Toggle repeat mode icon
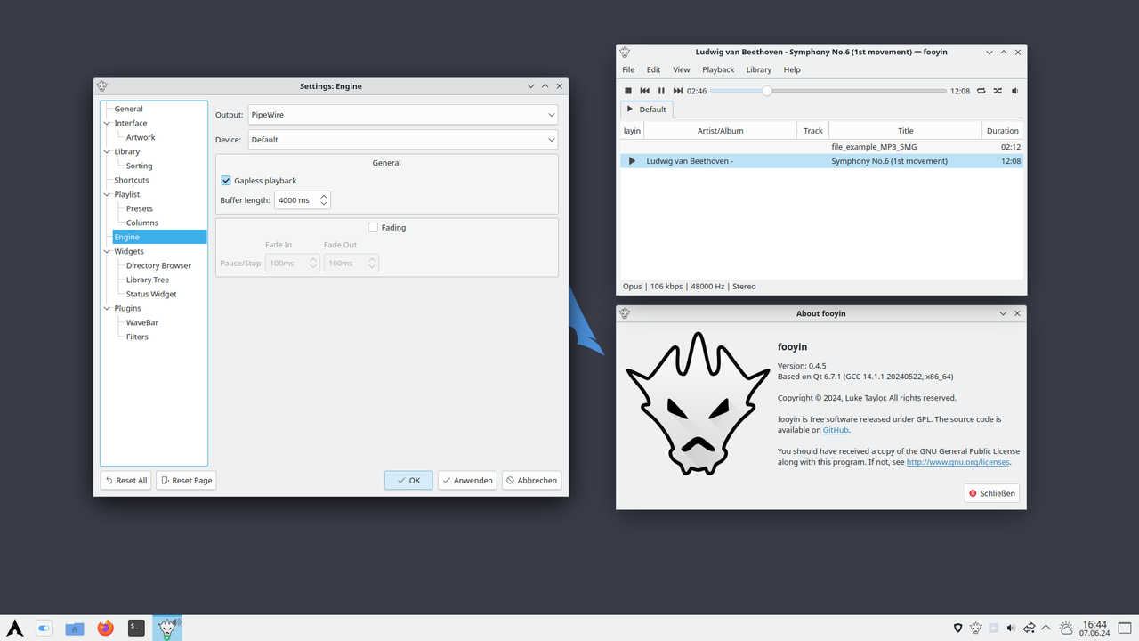This screenshot has width=1139, height=641. point(981,91)
